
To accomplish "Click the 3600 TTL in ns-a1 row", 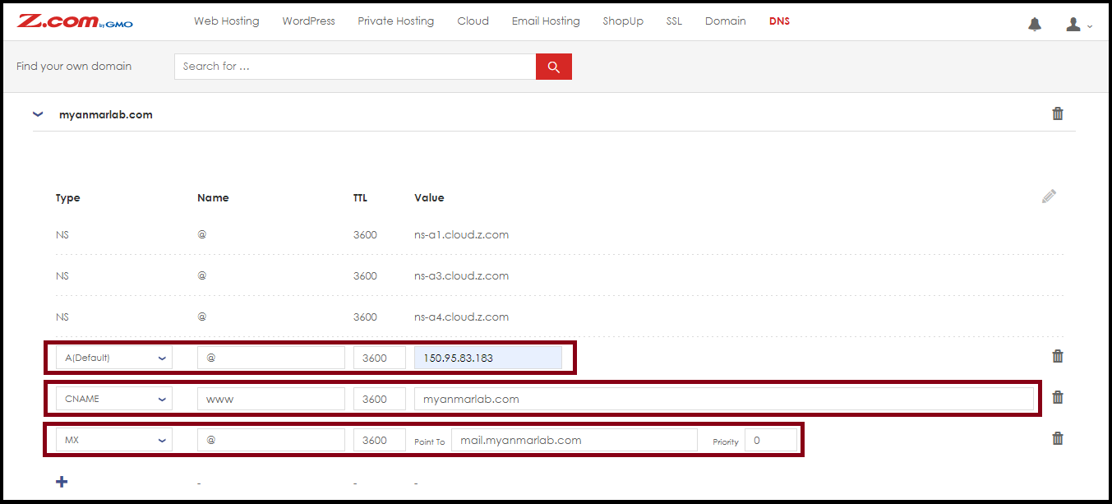I will 365,234.
